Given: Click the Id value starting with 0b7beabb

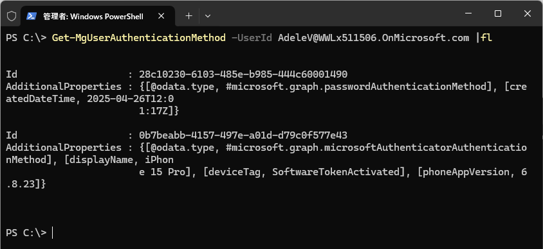Looking at the screenshot, I should tap(243, 135).
